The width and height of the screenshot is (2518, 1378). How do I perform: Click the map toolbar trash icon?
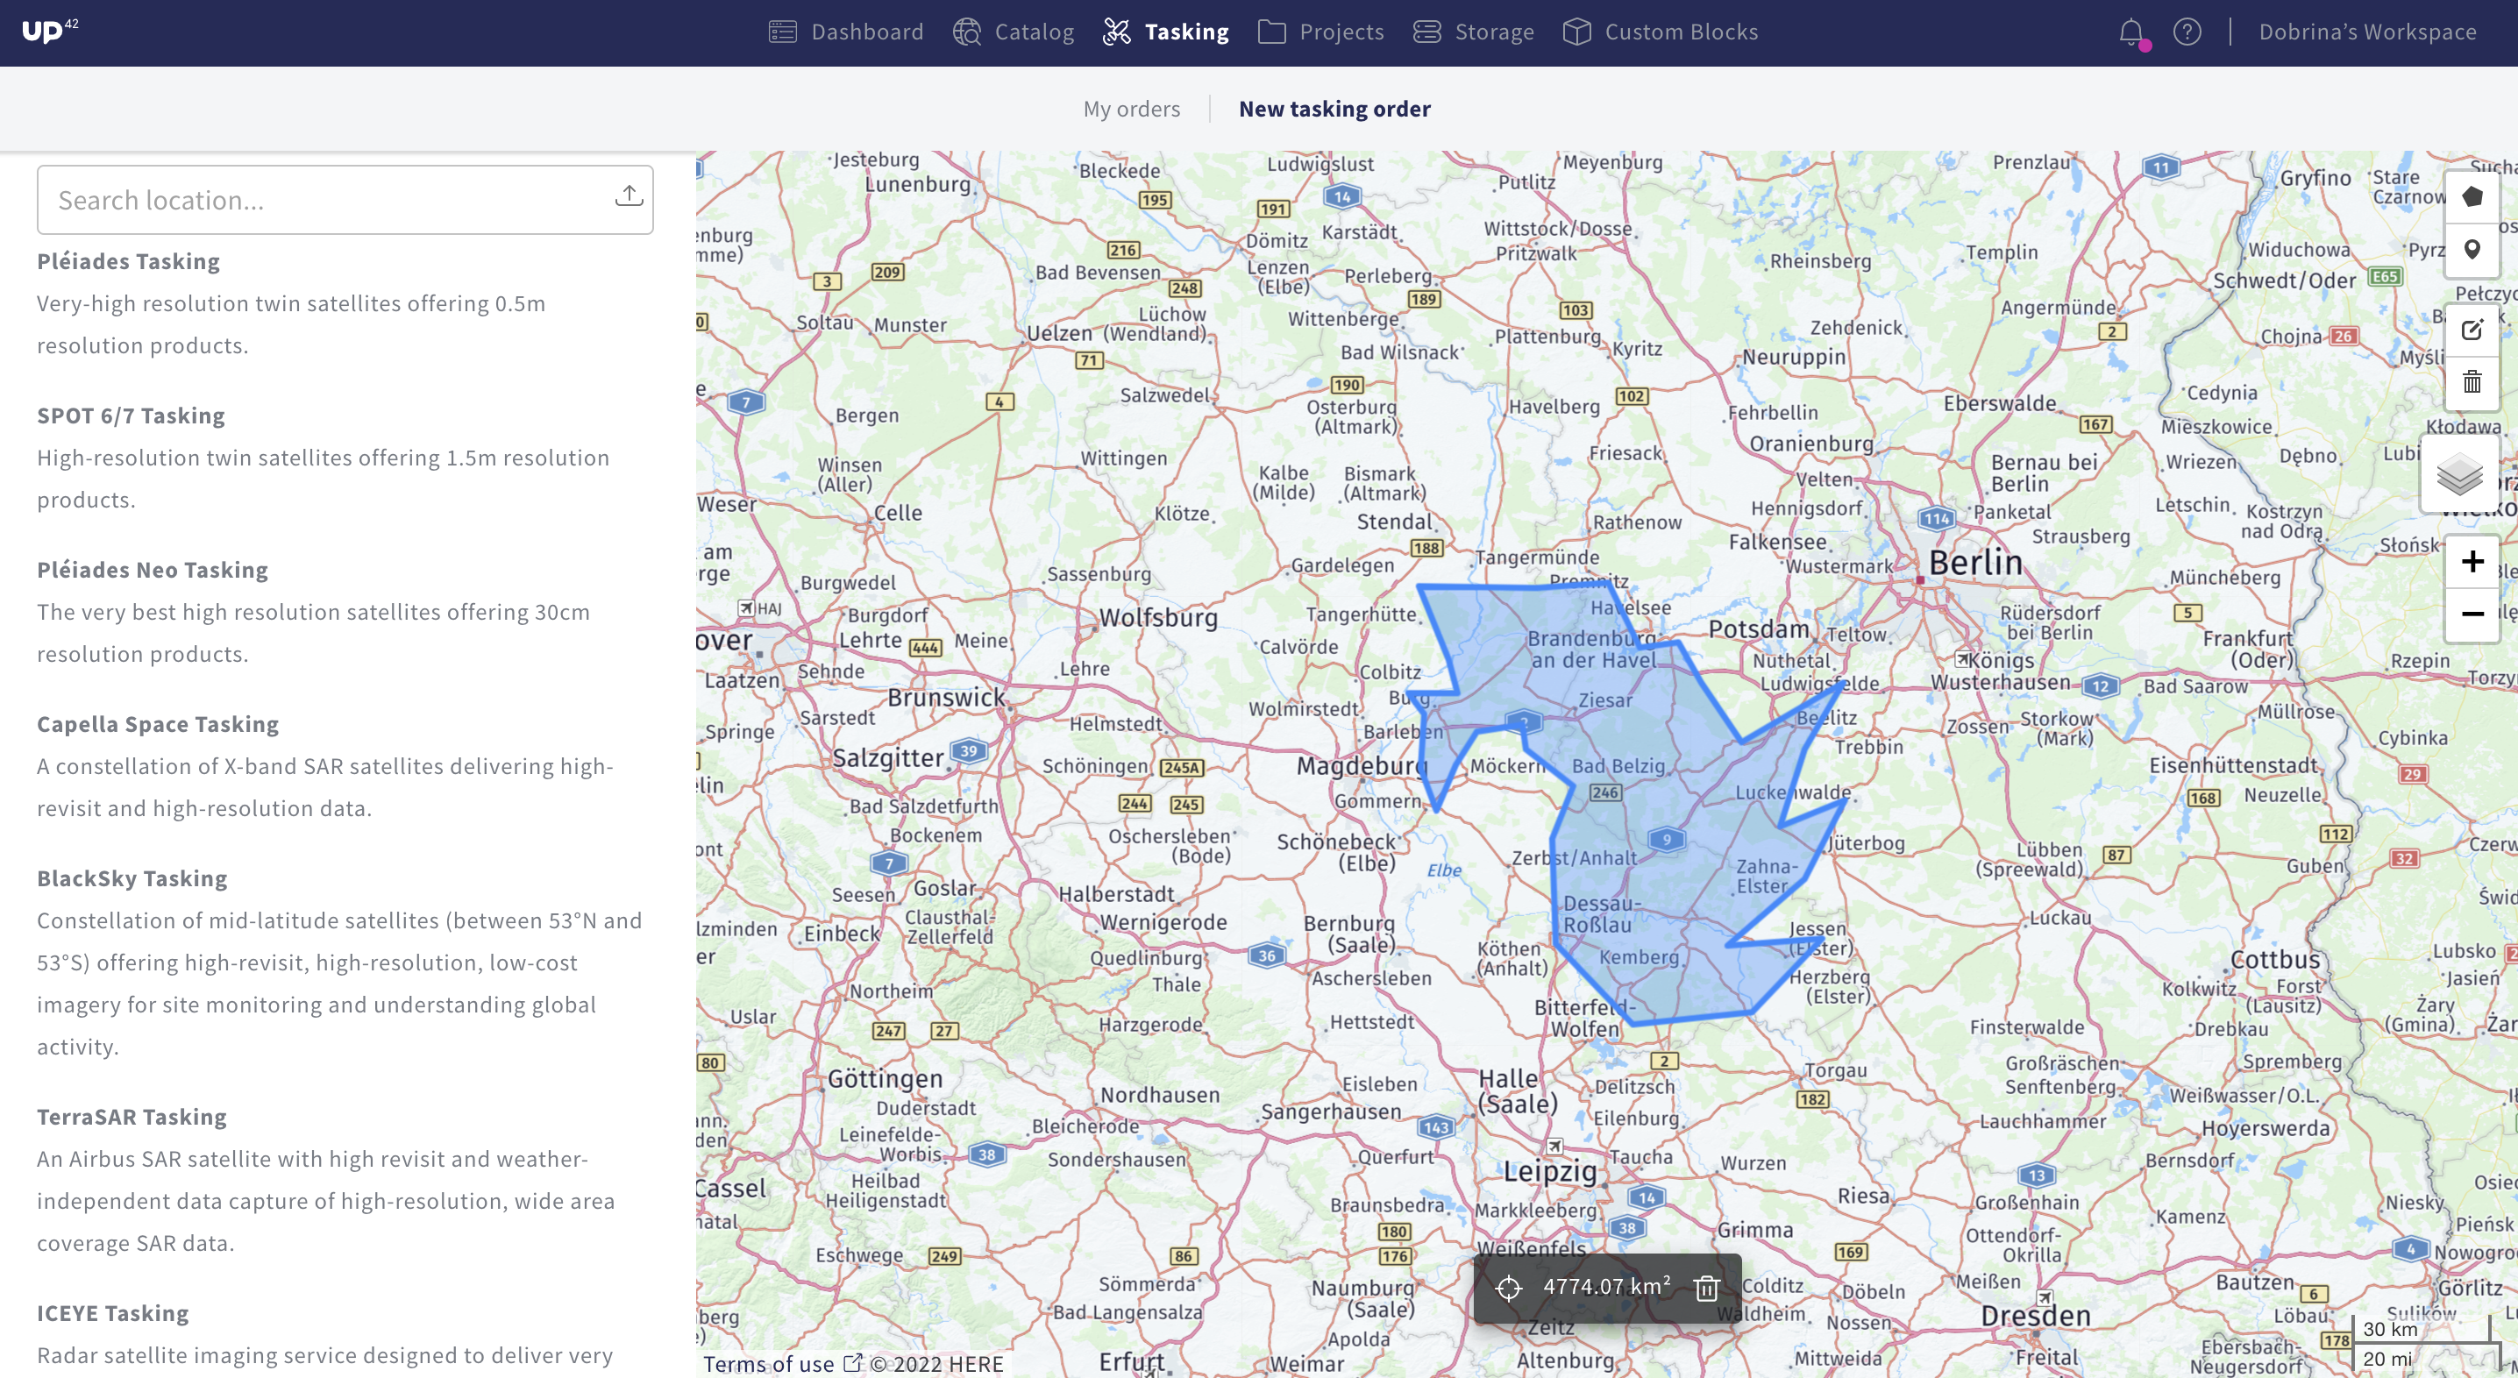pyautogui.click(x=2472, y=382)
